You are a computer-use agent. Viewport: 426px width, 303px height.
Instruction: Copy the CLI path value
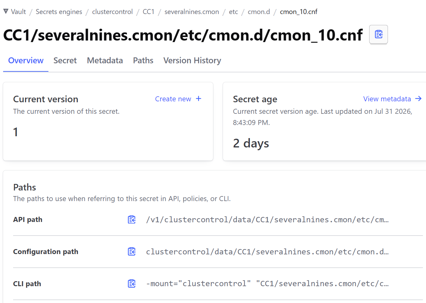point(132,284)
